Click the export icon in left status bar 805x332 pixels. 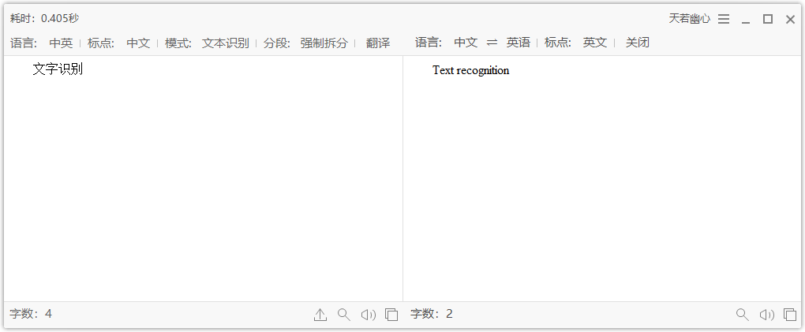pos(320,315)
